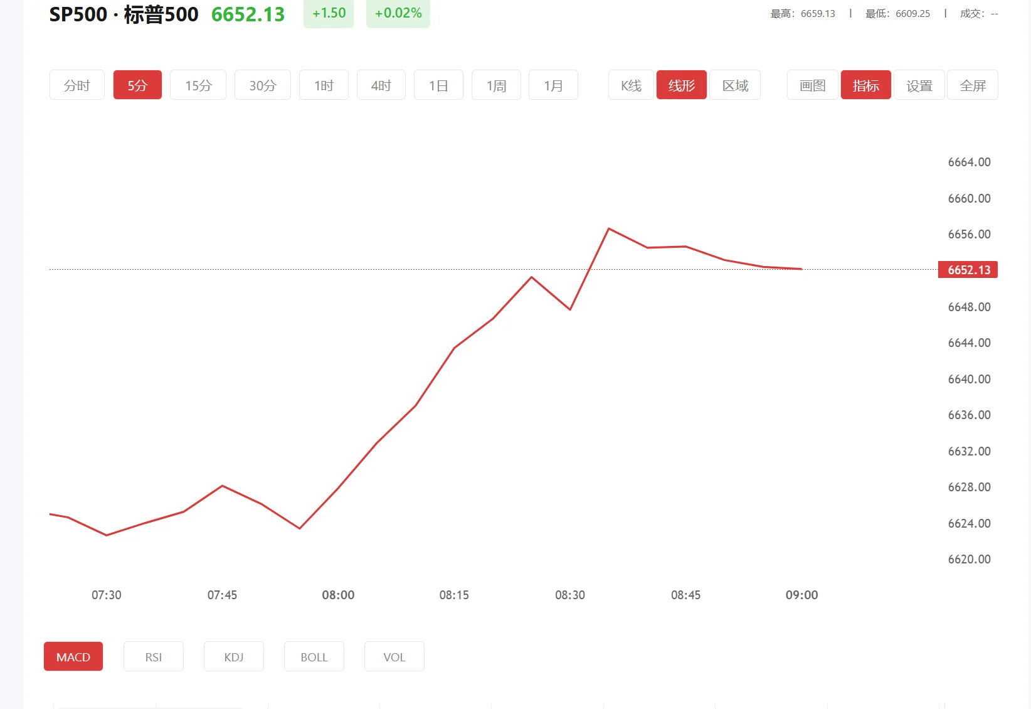Toggle the RSI indicator on
1031x709 pixels.
[x=153, y=656]
